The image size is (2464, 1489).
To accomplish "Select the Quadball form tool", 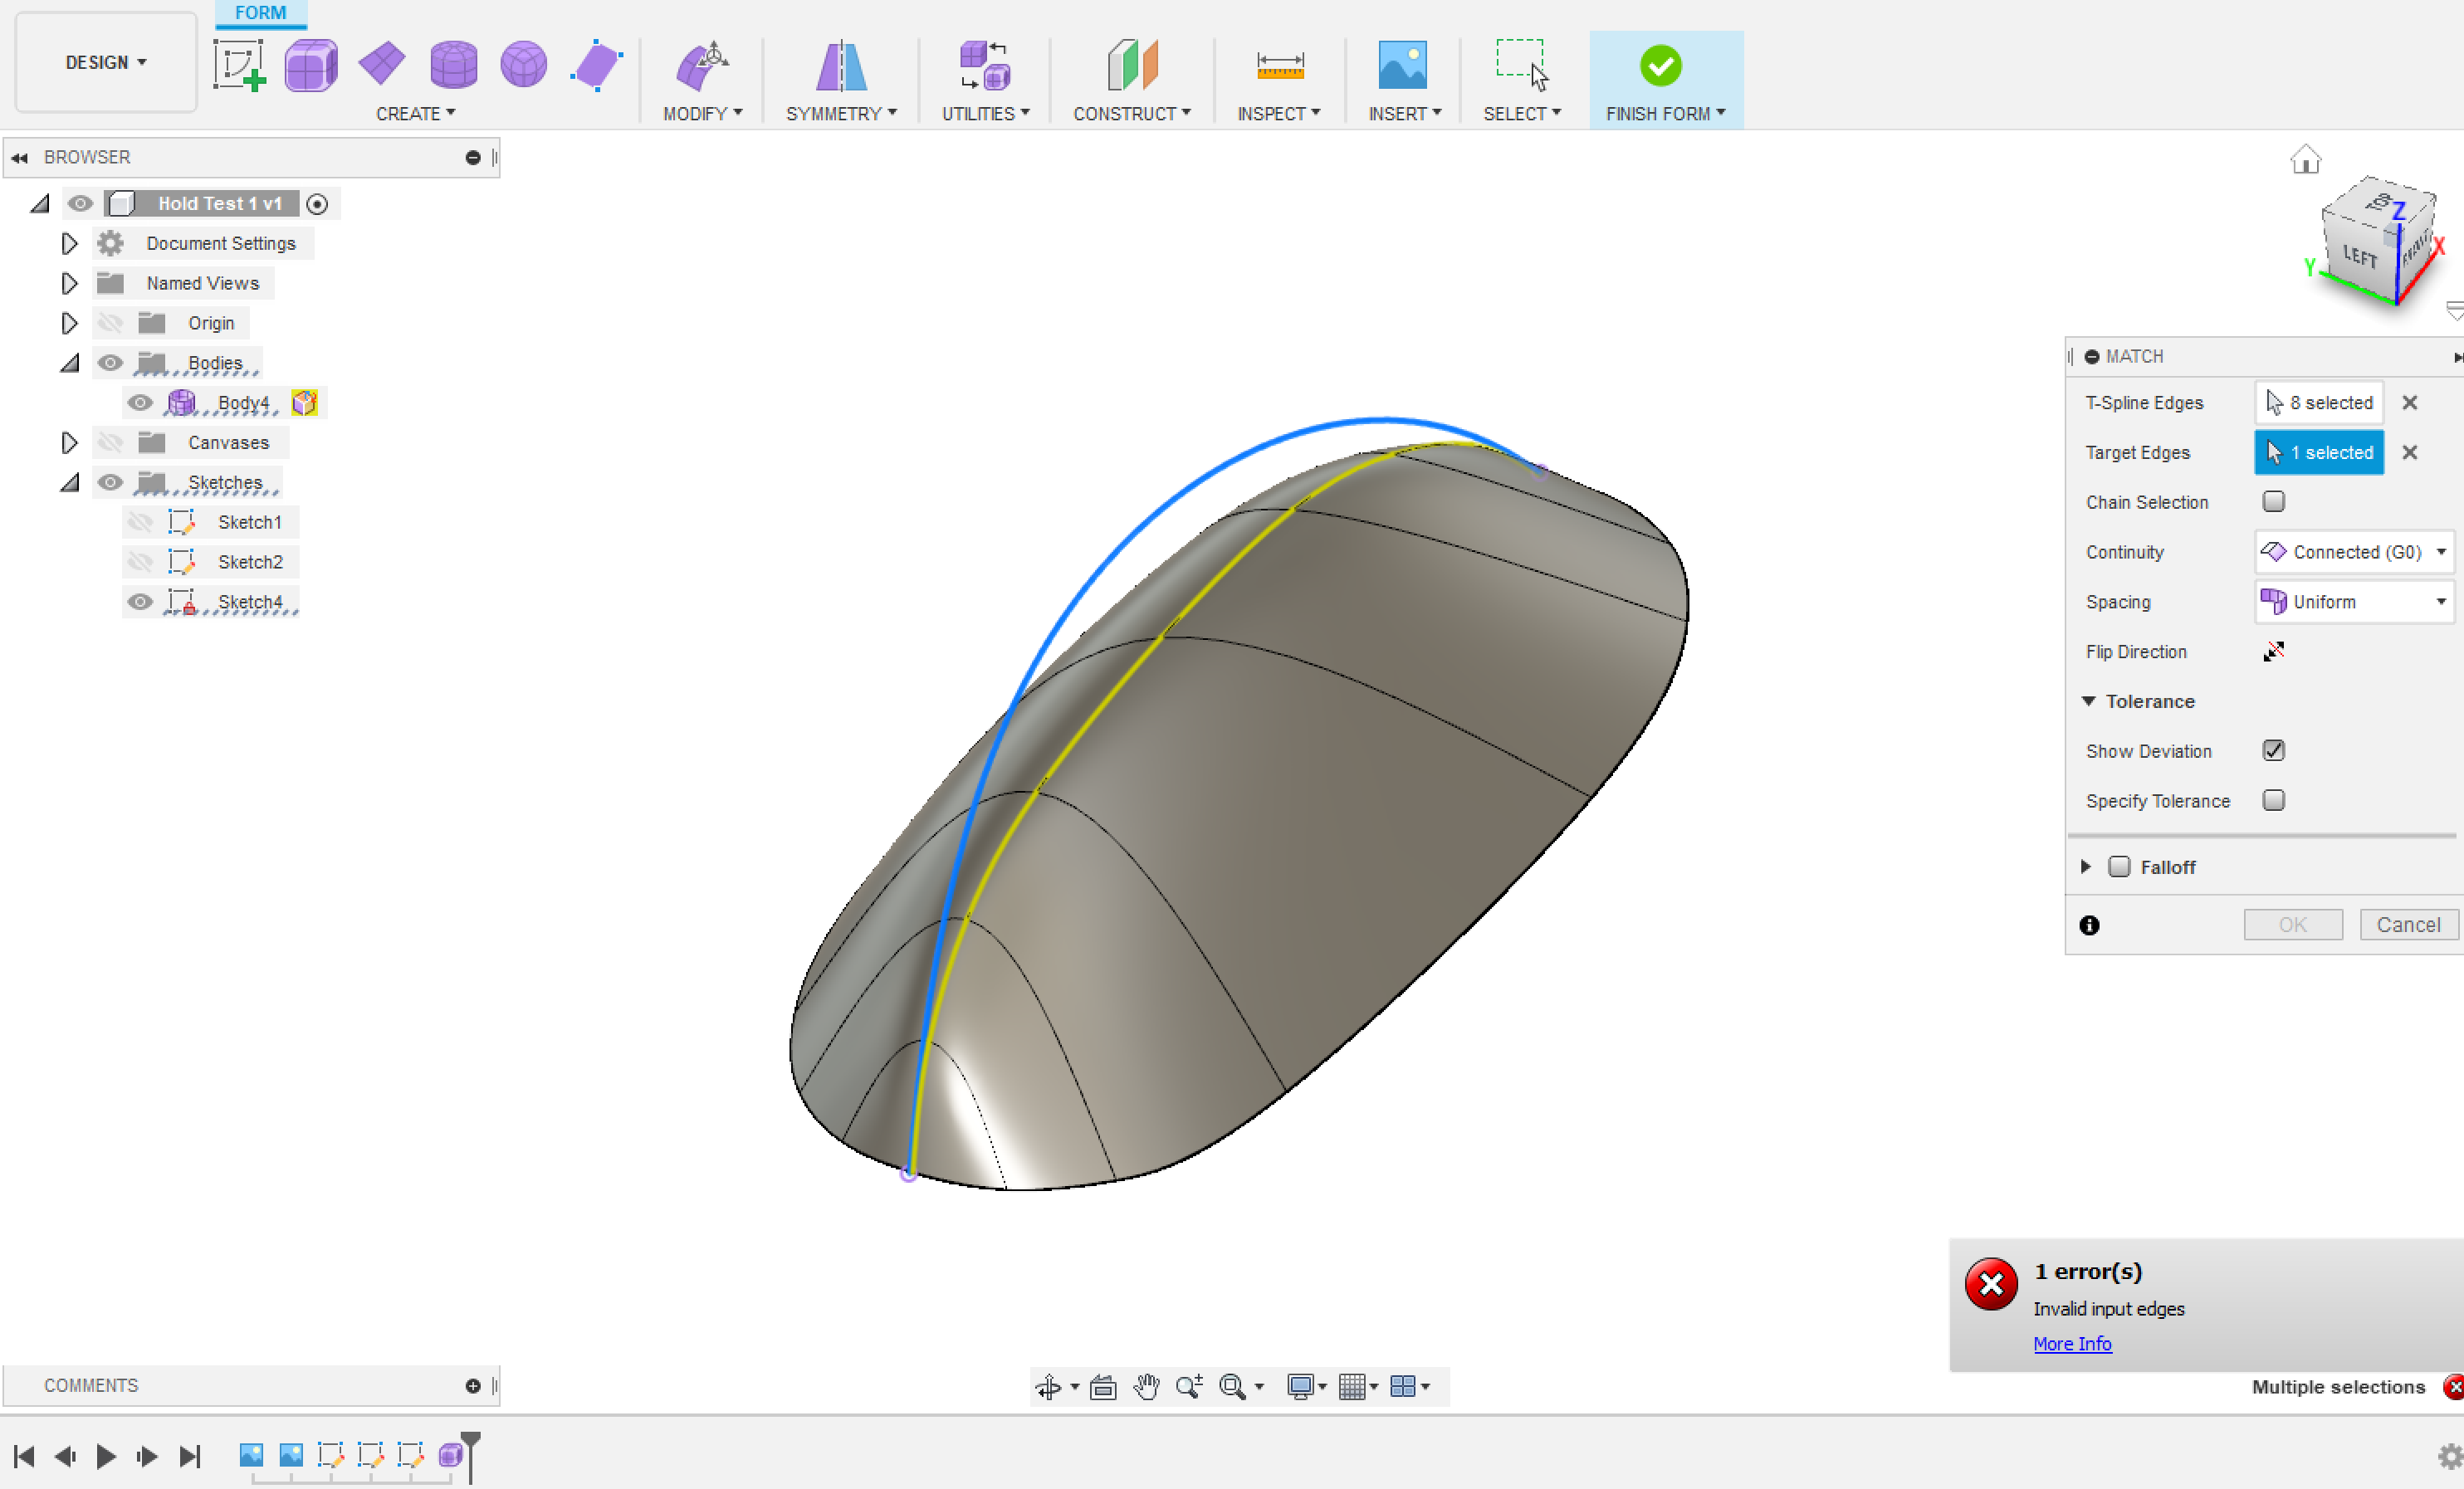I will click(x=523, y=66).
